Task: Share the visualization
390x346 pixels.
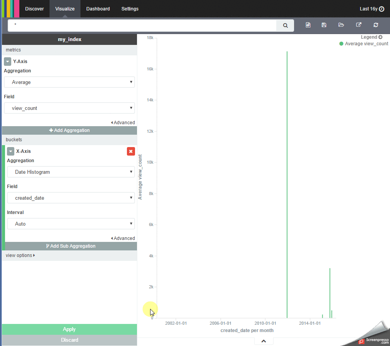Action: point(358,25)
